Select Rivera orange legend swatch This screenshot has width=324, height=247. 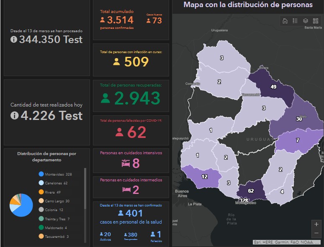pyautogui.click(x=41, y=192)
